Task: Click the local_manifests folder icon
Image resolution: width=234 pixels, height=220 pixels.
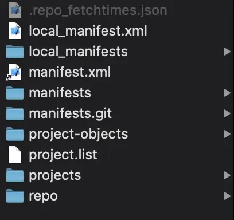Action: (x=15, y=52)
